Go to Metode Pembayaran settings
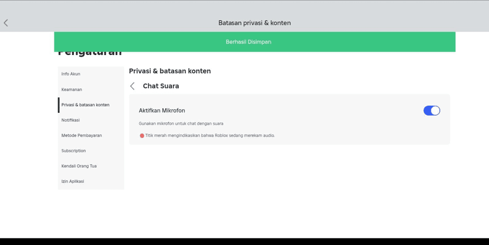Screen dimensions: 489x245 tap(81, 136)
